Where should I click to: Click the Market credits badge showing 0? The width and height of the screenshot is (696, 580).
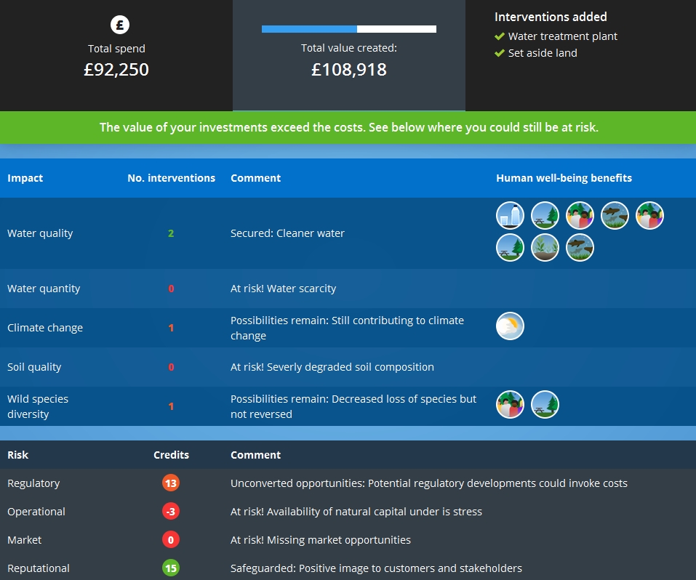[x=171, y=540]
